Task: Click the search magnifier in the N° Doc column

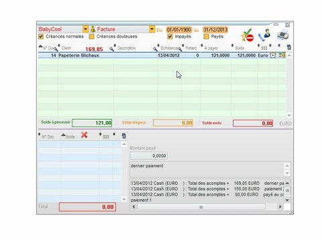Action: [x=56, y=49]
